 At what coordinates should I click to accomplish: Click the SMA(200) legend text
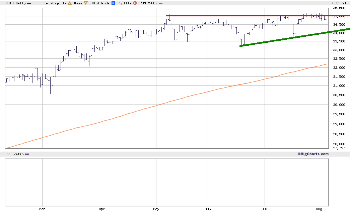149,3
